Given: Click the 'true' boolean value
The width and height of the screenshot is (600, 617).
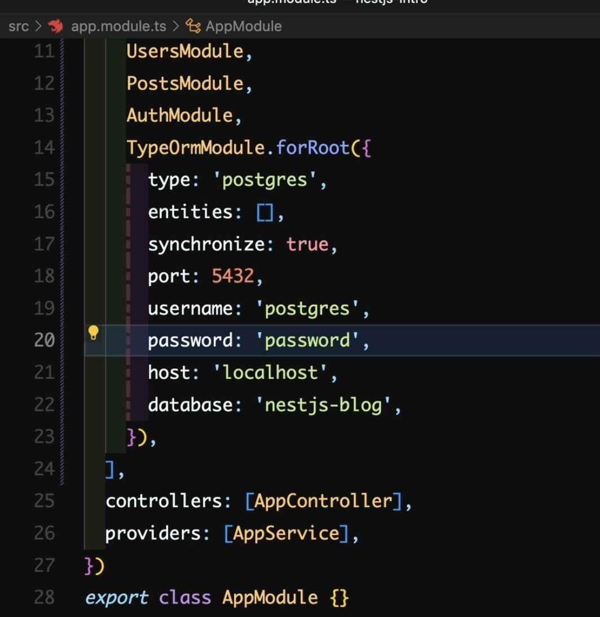Looking at the screenshot, I should tap(307, 244).
